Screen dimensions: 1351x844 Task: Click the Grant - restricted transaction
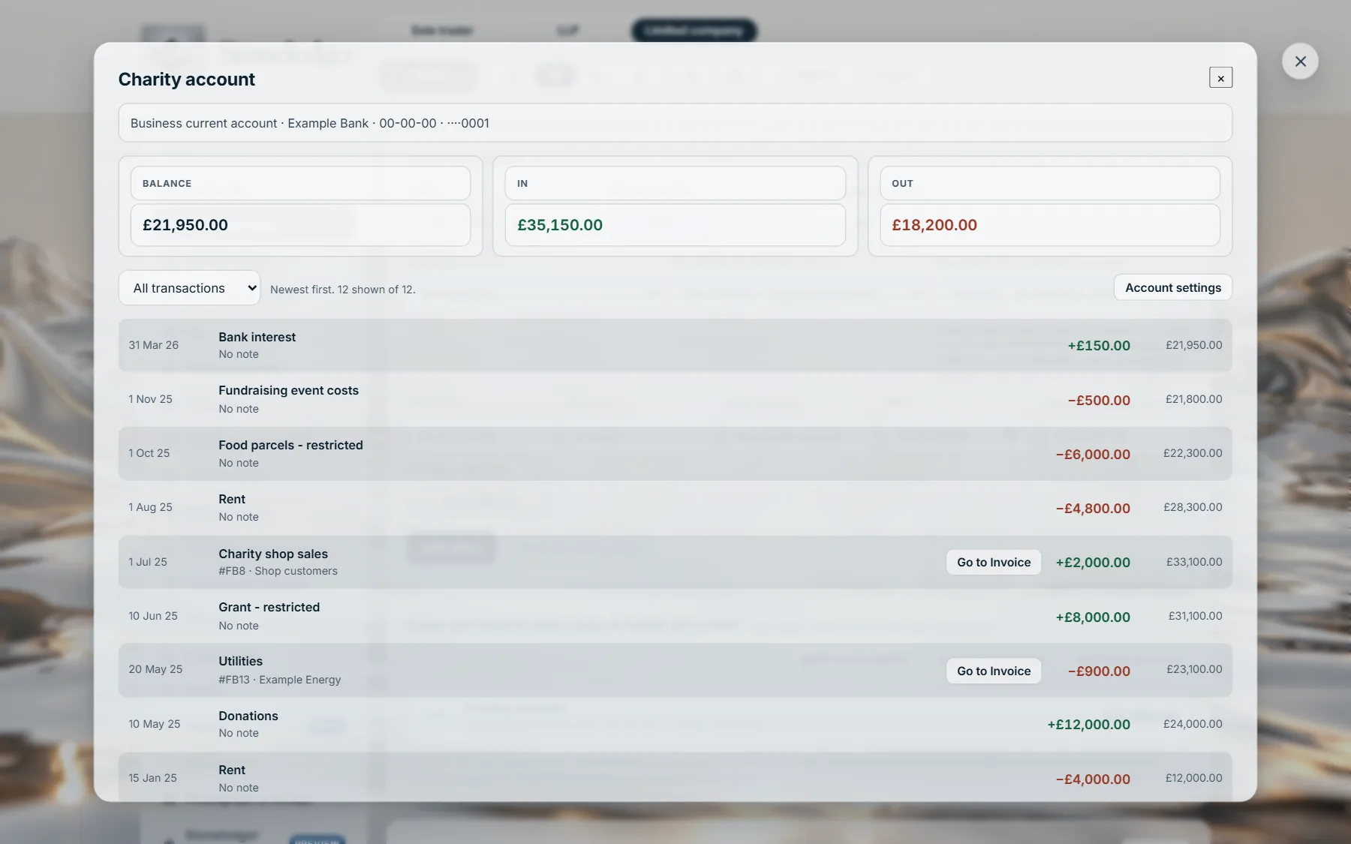pos(675,616)
